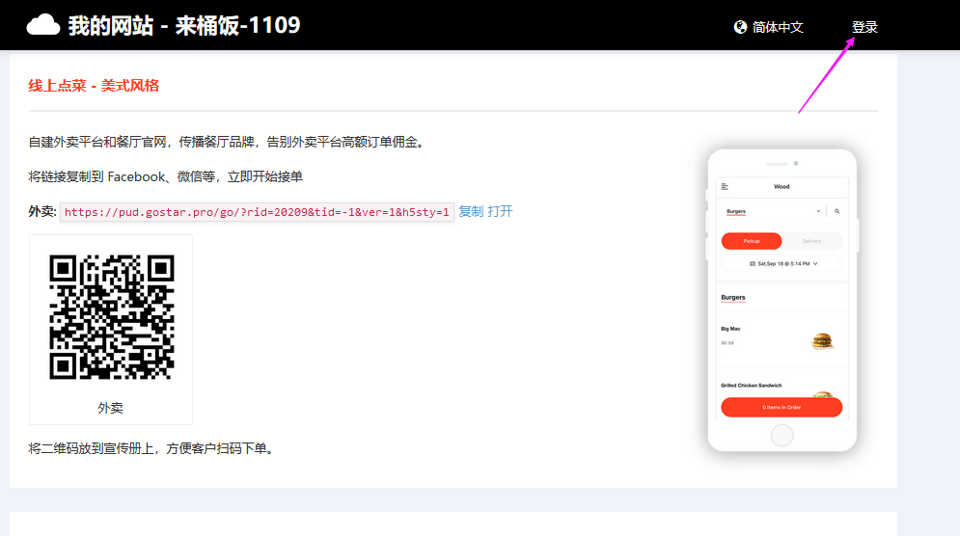Click the 复制 copy link

tap(471, 211)
